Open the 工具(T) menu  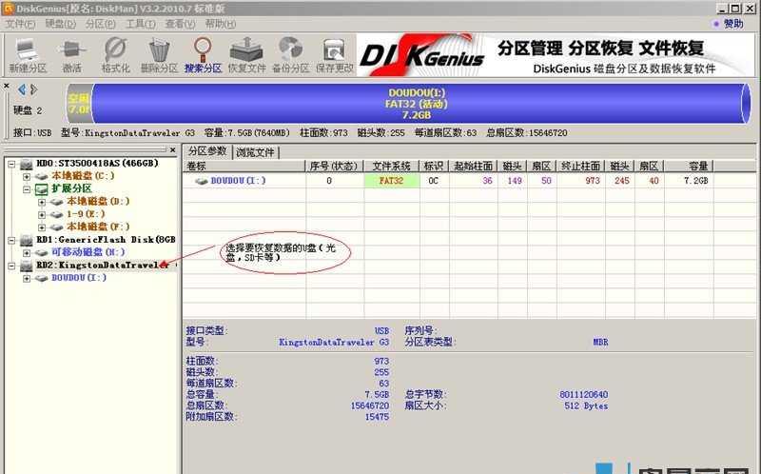(x=140, y=24)
